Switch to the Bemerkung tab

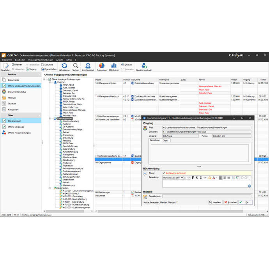point(155,140)
